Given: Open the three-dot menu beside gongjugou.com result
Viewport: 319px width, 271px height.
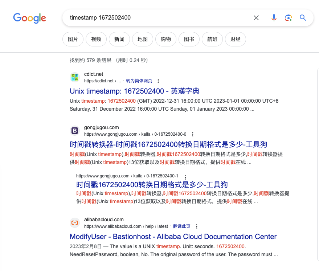Looking at the screenshot, I should 193,134.
